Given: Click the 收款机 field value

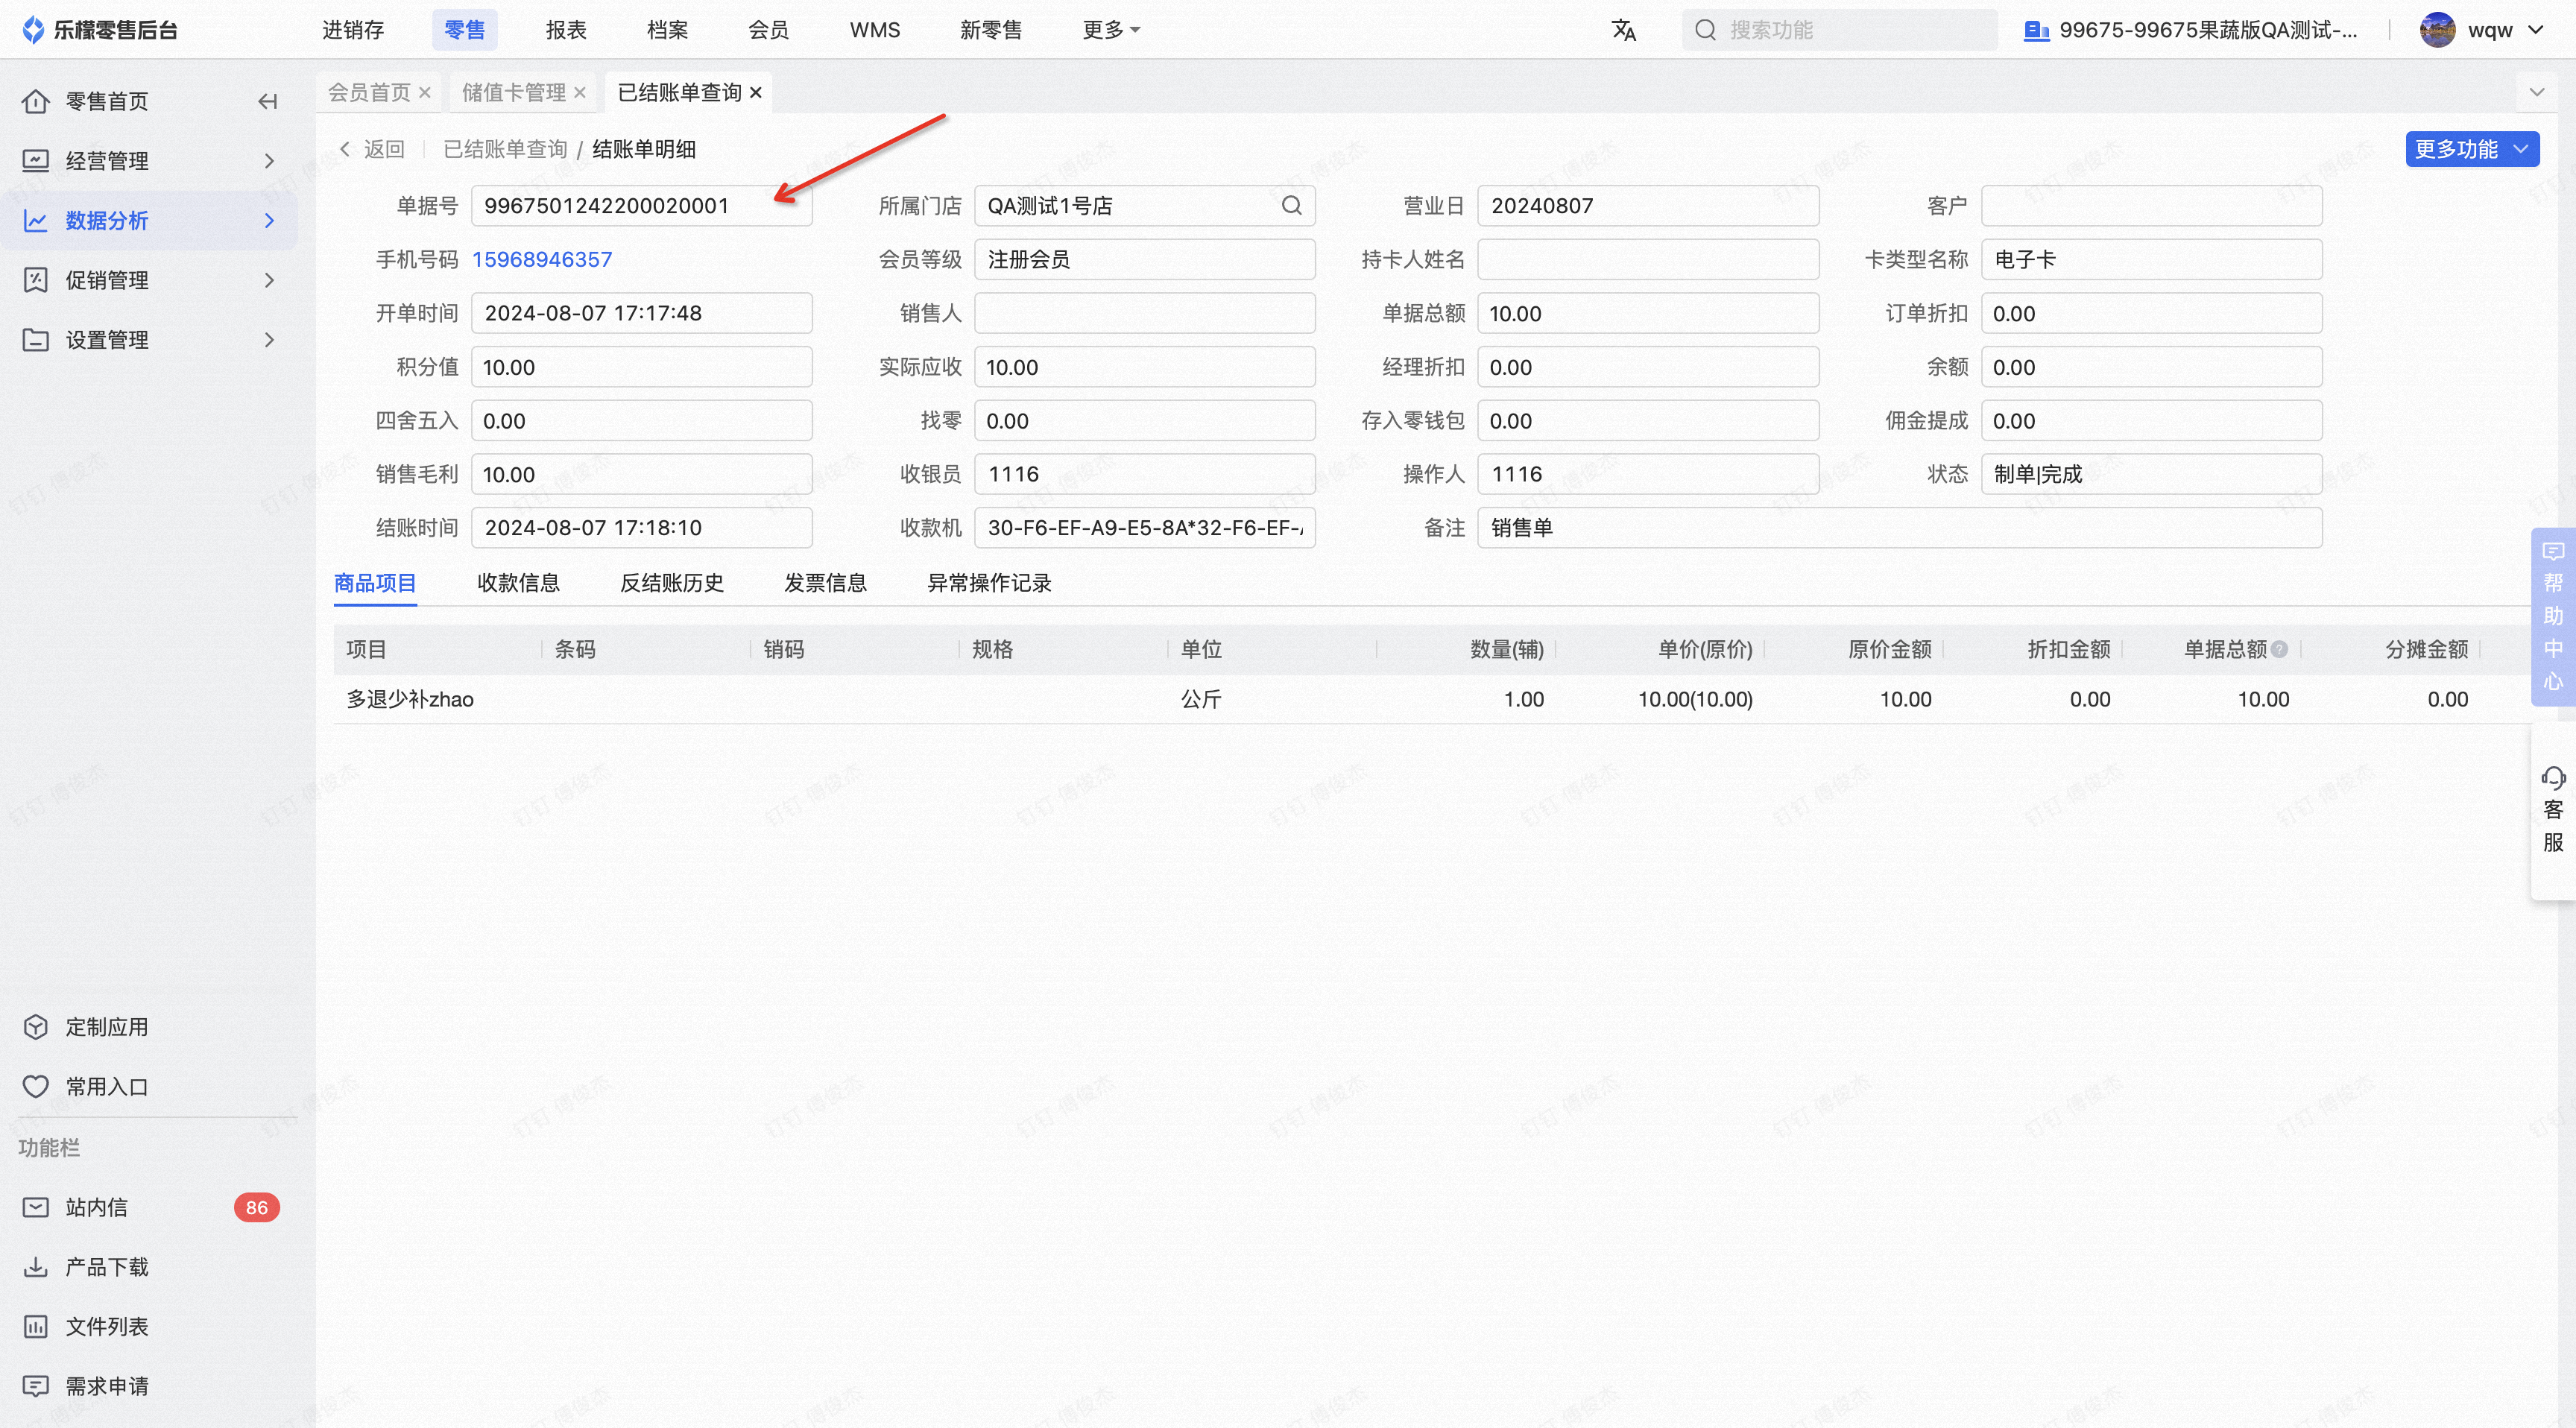Looking at the screenshot, I should pos(1145,528).
